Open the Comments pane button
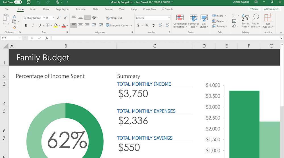284x158 pixels. point(271,9)
